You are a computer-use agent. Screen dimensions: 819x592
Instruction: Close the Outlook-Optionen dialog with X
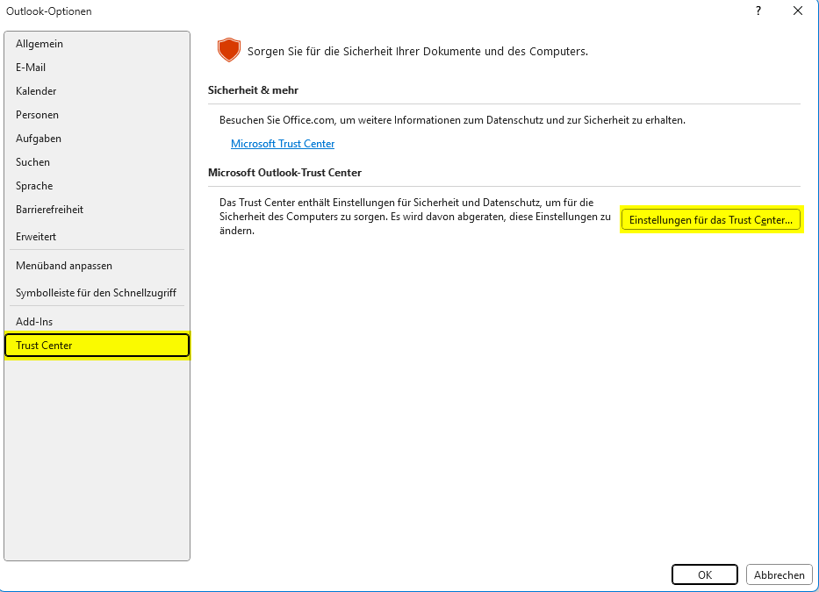coord(797,11)
